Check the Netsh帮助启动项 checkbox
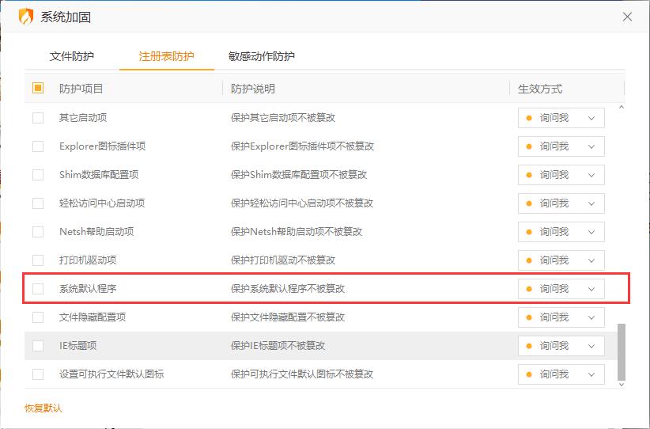 click(38, 231)
